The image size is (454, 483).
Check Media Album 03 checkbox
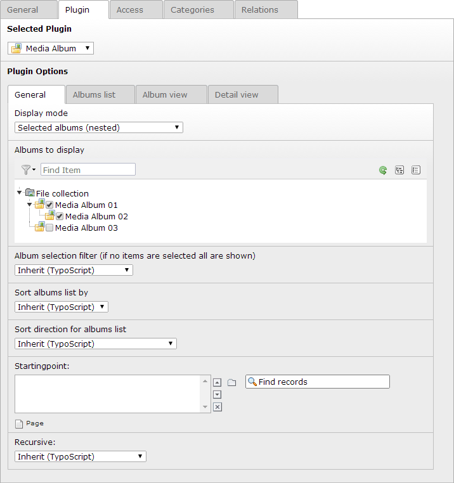click(49, 228)
